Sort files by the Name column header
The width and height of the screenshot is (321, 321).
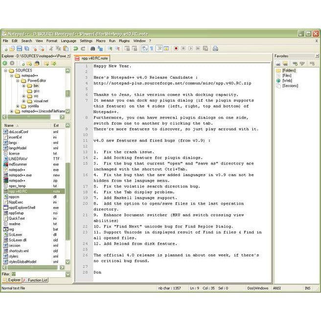pyautogui.click(x=26, y=125)
